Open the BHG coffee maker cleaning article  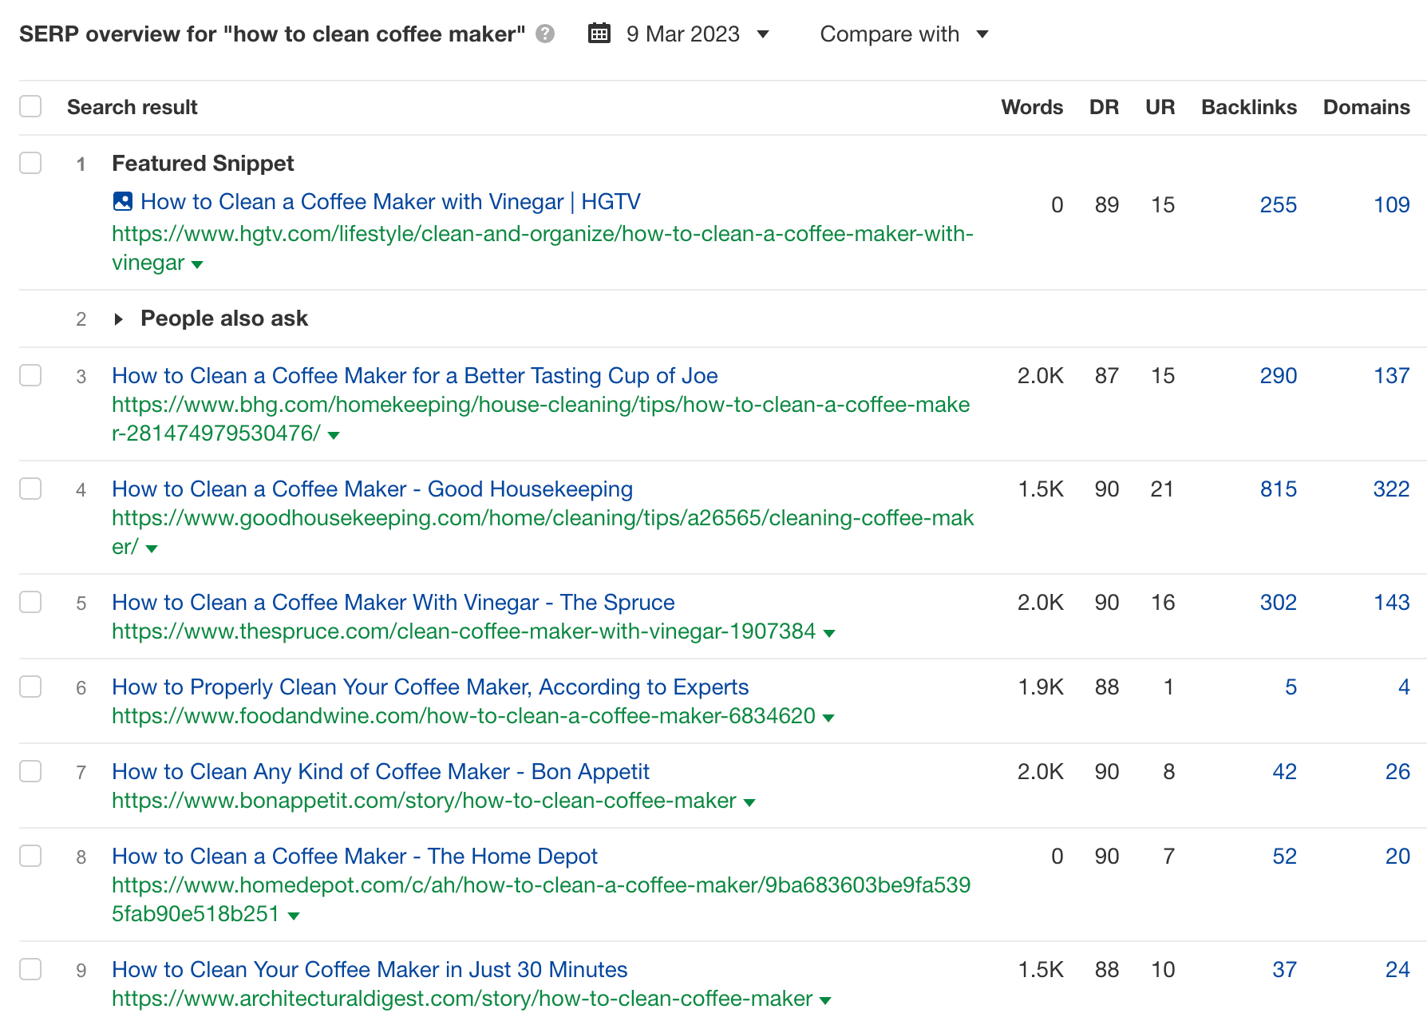coord(415,375)
